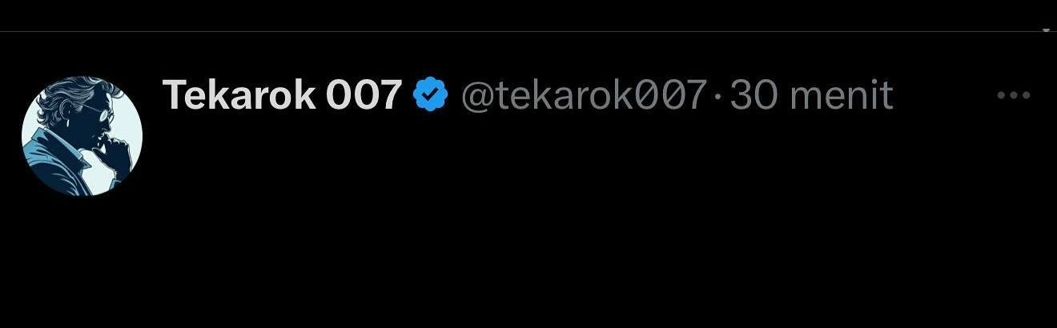The width and height of the screenshot is (1057, 328).
Task: Click the horizontal ellipsis beside 30 menit
Action: tap(1013, 95)
